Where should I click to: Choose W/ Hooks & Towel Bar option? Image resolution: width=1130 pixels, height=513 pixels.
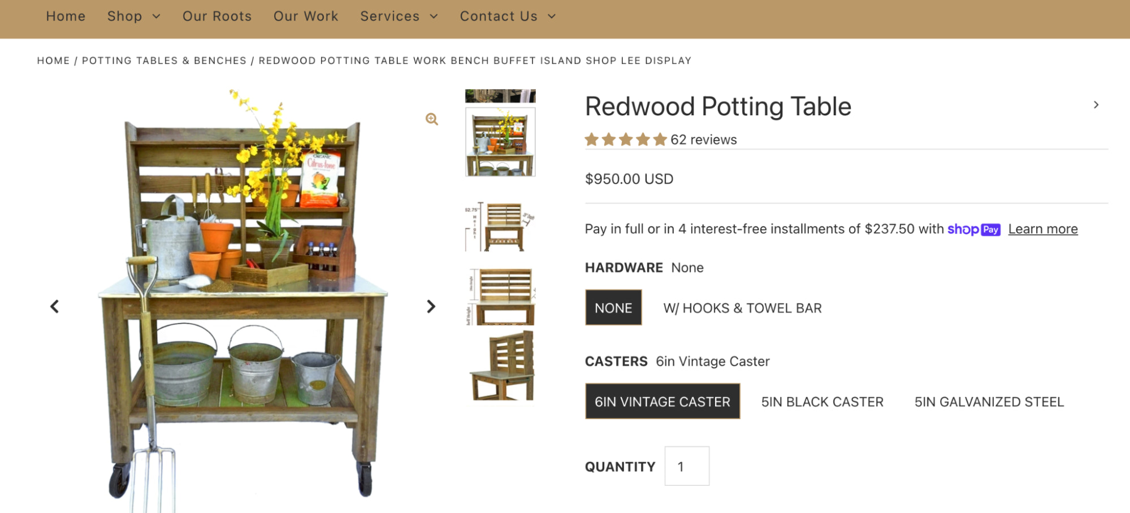click(x=742, y=308)
